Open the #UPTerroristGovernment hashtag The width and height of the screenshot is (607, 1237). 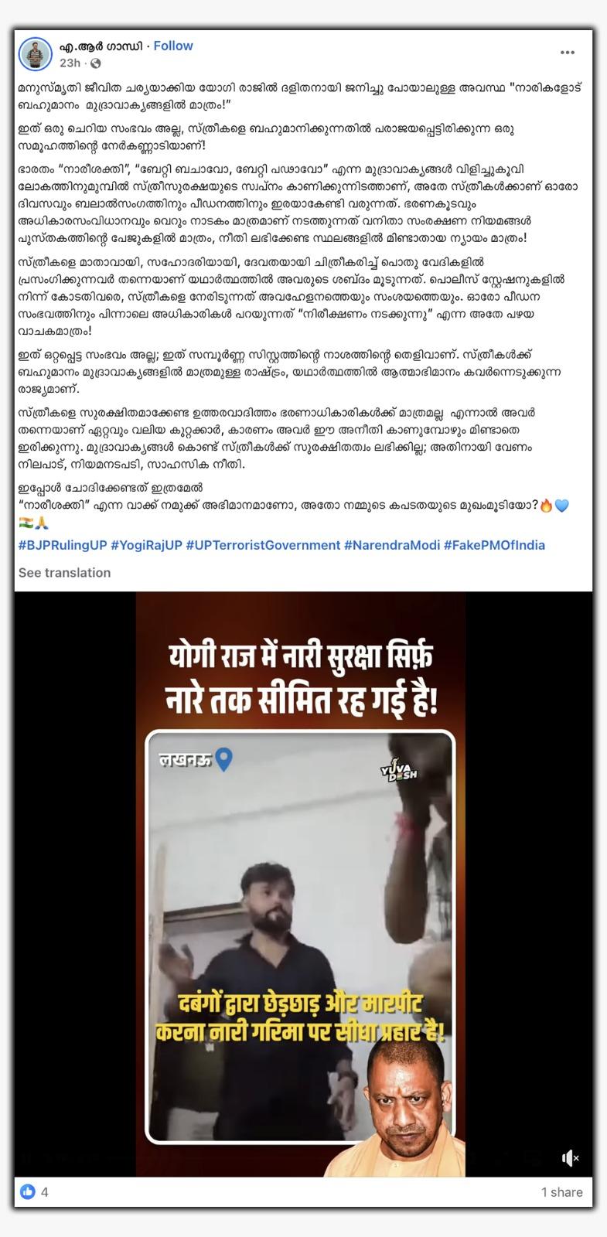click(263, 545)
